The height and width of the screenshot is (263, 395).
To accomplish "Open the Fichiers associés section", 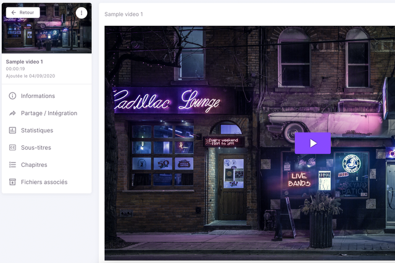I will [x=47, y=182].
